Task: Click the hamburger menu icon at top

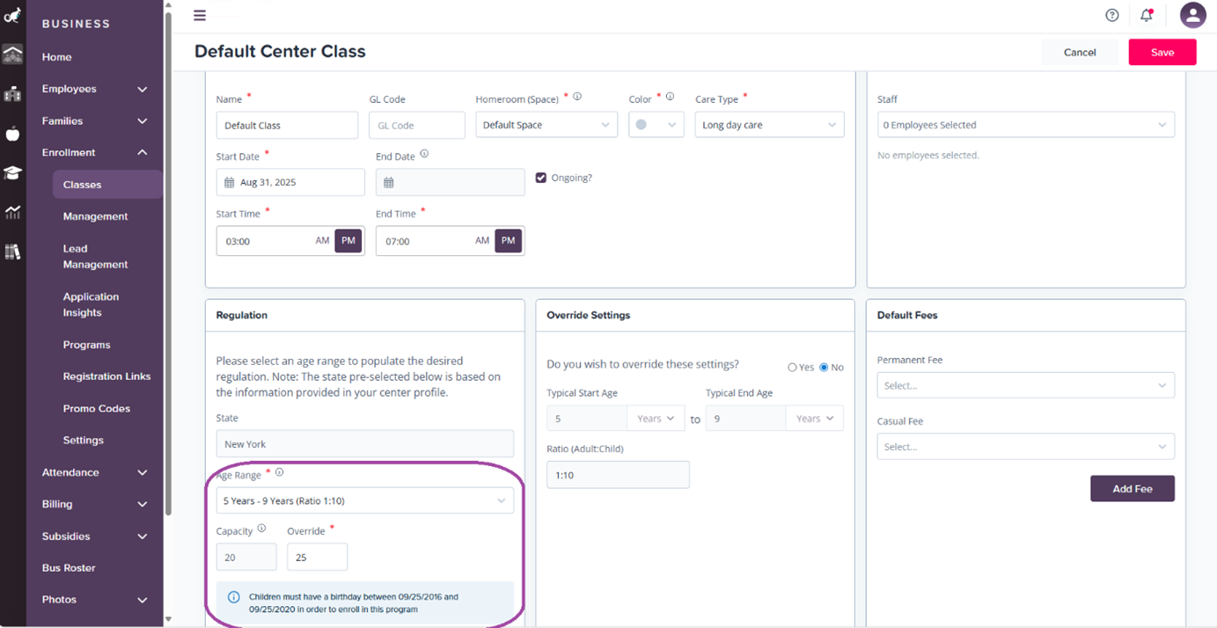Action: point(200,15)
